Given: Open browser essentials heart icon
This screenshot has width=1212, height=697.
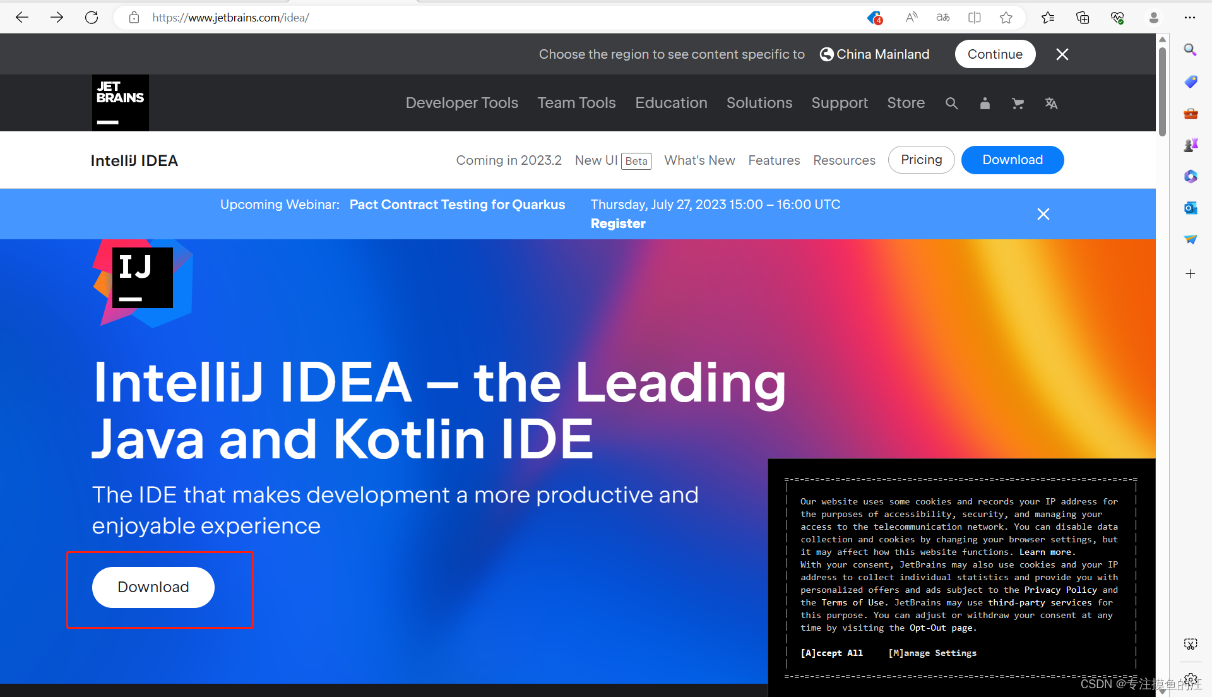Looking at the screenshot, I should 1117,18.
